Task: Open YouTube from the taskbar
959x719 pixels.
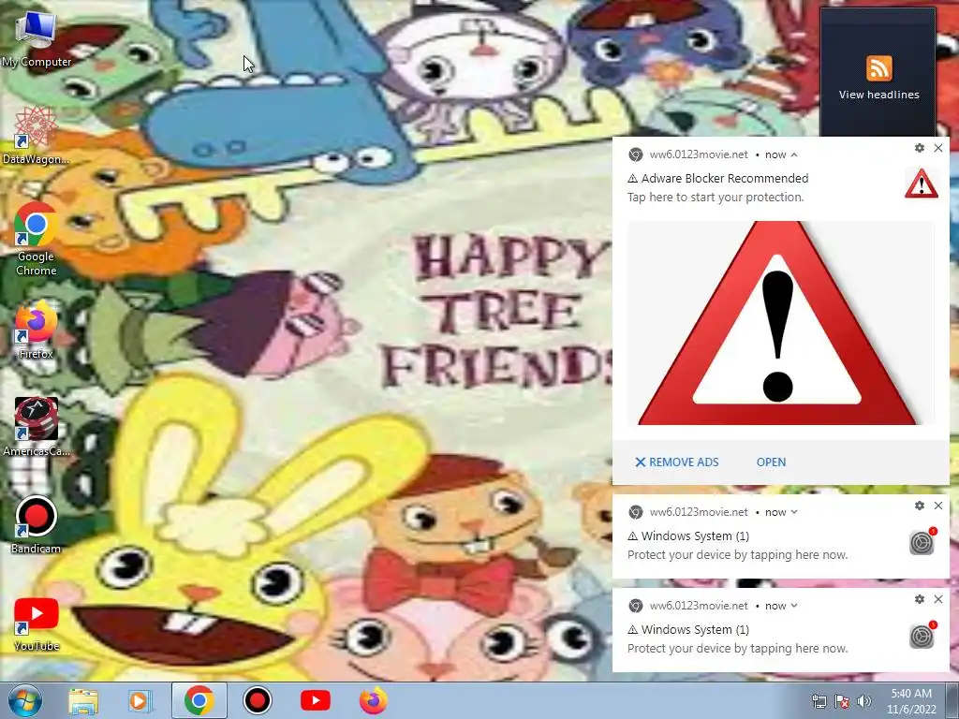Action: coord(316,700)
